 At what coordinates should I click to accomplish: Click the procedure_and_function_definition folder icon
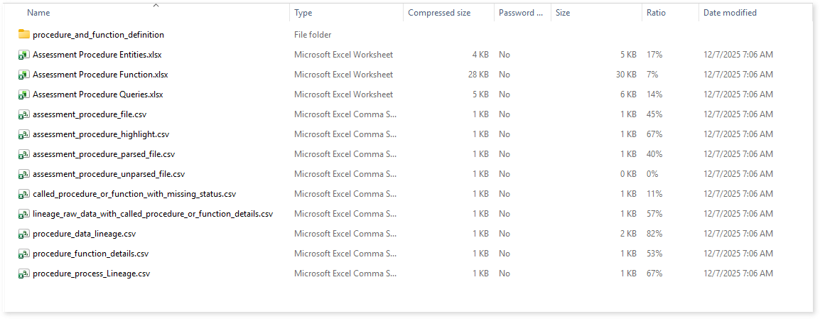click(x=23, y=34)
